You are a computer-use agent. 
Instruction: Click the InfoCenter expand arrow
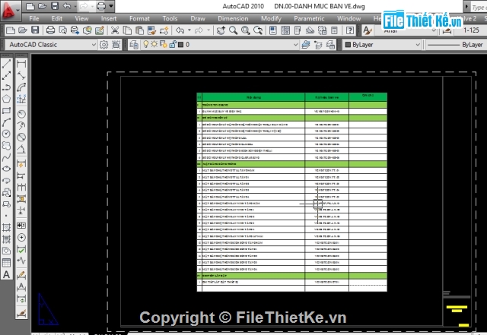pyautogui.click(x=466, y=6)
